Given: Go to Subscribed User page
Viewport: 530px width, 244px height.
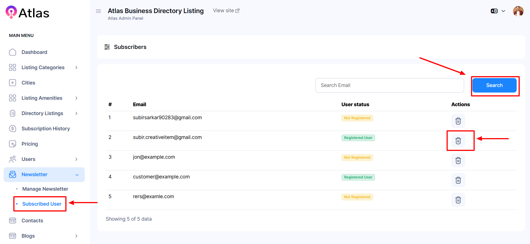Looking at the screenshot, I should [x=42, y=204].
